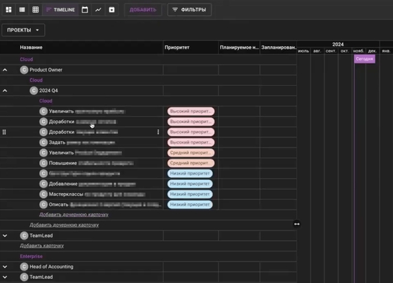Grab the drag handle of the hovered row

pyautogui.click(x=4, y=132)
